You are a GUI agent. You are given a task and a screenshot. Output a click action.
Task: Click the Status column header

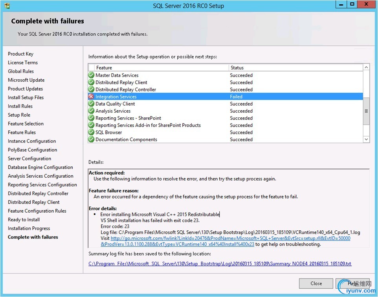click(296, 67)
